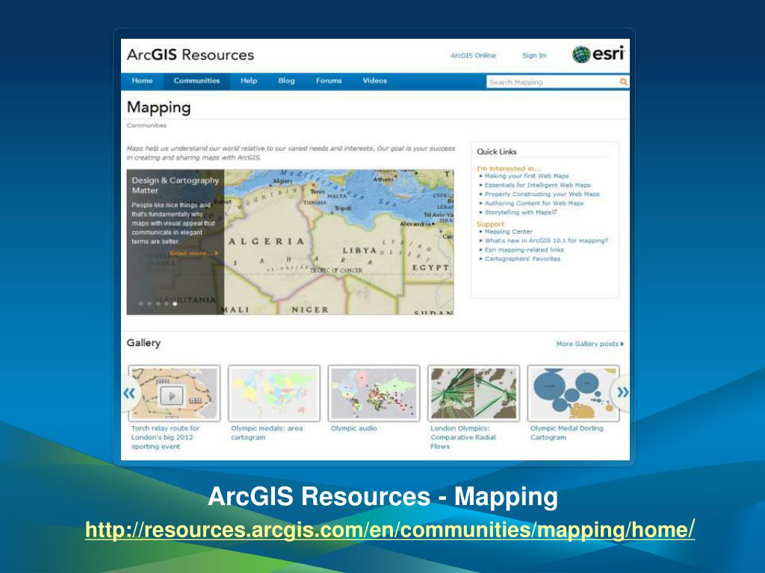Open the ArcGIS Online link
Screen dimensions: 765x573
pyautogui.click(x=473, y=55)
